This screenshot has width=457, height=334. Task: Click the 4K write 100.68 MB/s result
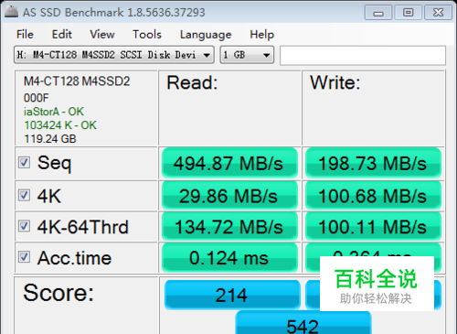click(373, 196)
